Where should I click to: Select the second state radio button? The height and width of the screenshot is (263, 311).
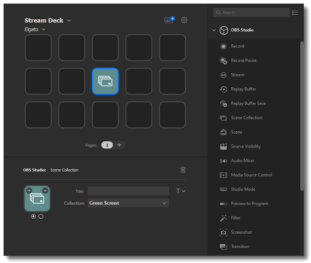(41, 216)
